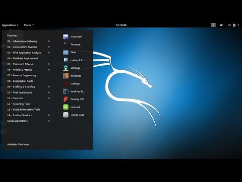The width and height of the screenshot is (242, 182).
Task: Open the Applications menu
Action: [x=10, y=25]
